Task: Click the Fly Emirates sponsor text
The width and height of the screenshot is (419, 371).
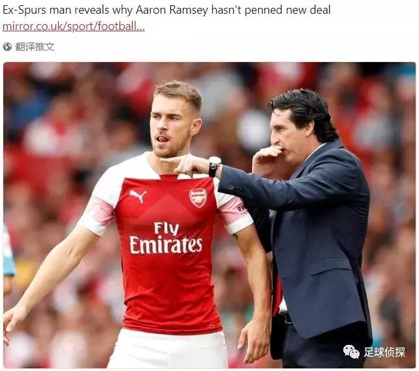Action: (x=166, y=237)
